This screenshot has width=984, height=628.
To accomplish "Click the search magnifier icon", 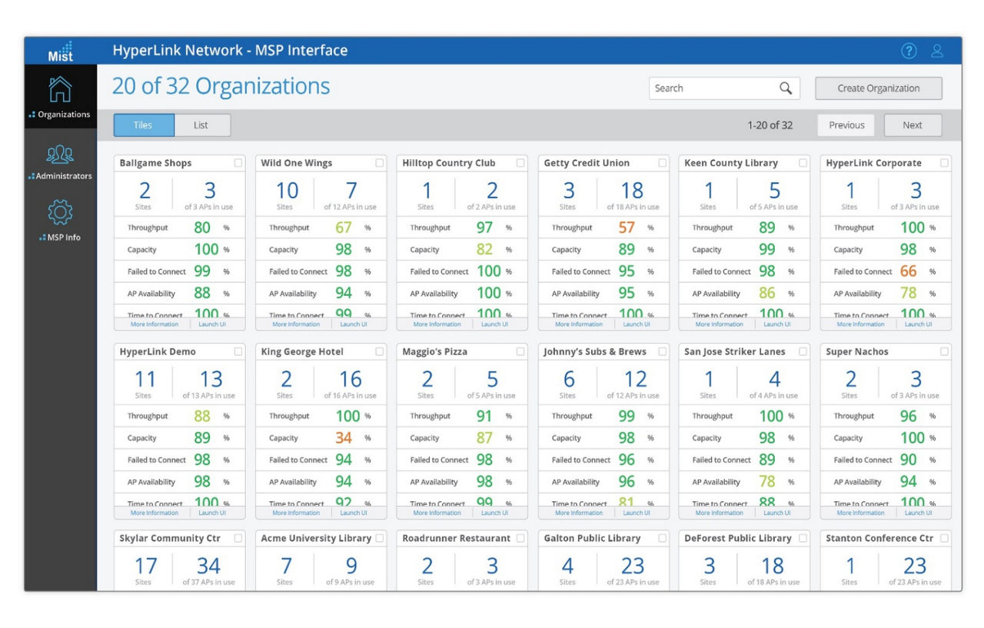I will point(786,88).
